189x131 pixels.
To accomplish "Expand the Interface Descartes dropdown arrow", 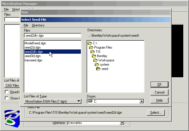I will [x=122, y=123].
